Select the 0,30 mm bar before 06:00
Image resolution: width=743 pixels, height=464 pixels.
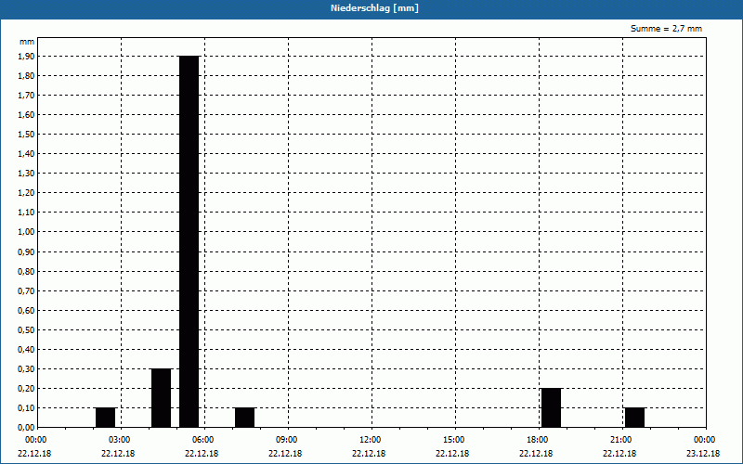(x=161, y=398)
